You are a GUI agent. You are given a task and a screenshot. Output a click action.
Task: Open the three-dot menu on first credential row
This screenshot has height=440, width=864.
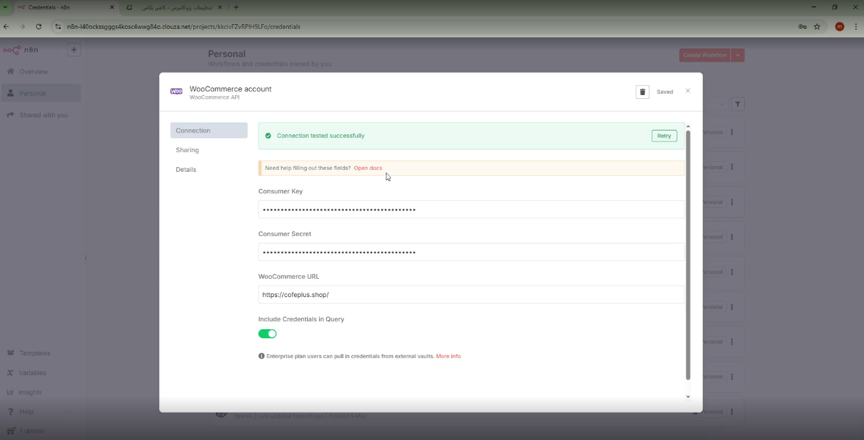click(732, 132)
